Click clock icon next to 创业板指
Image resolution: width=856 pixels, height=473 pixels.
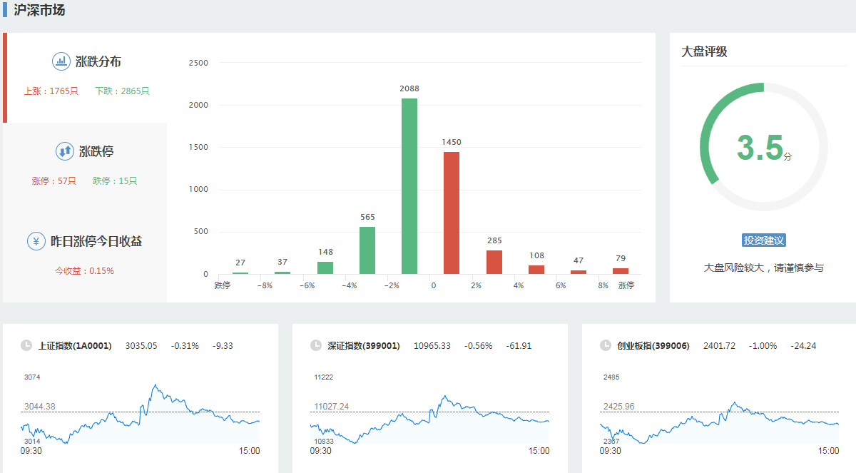pos(606,345)
